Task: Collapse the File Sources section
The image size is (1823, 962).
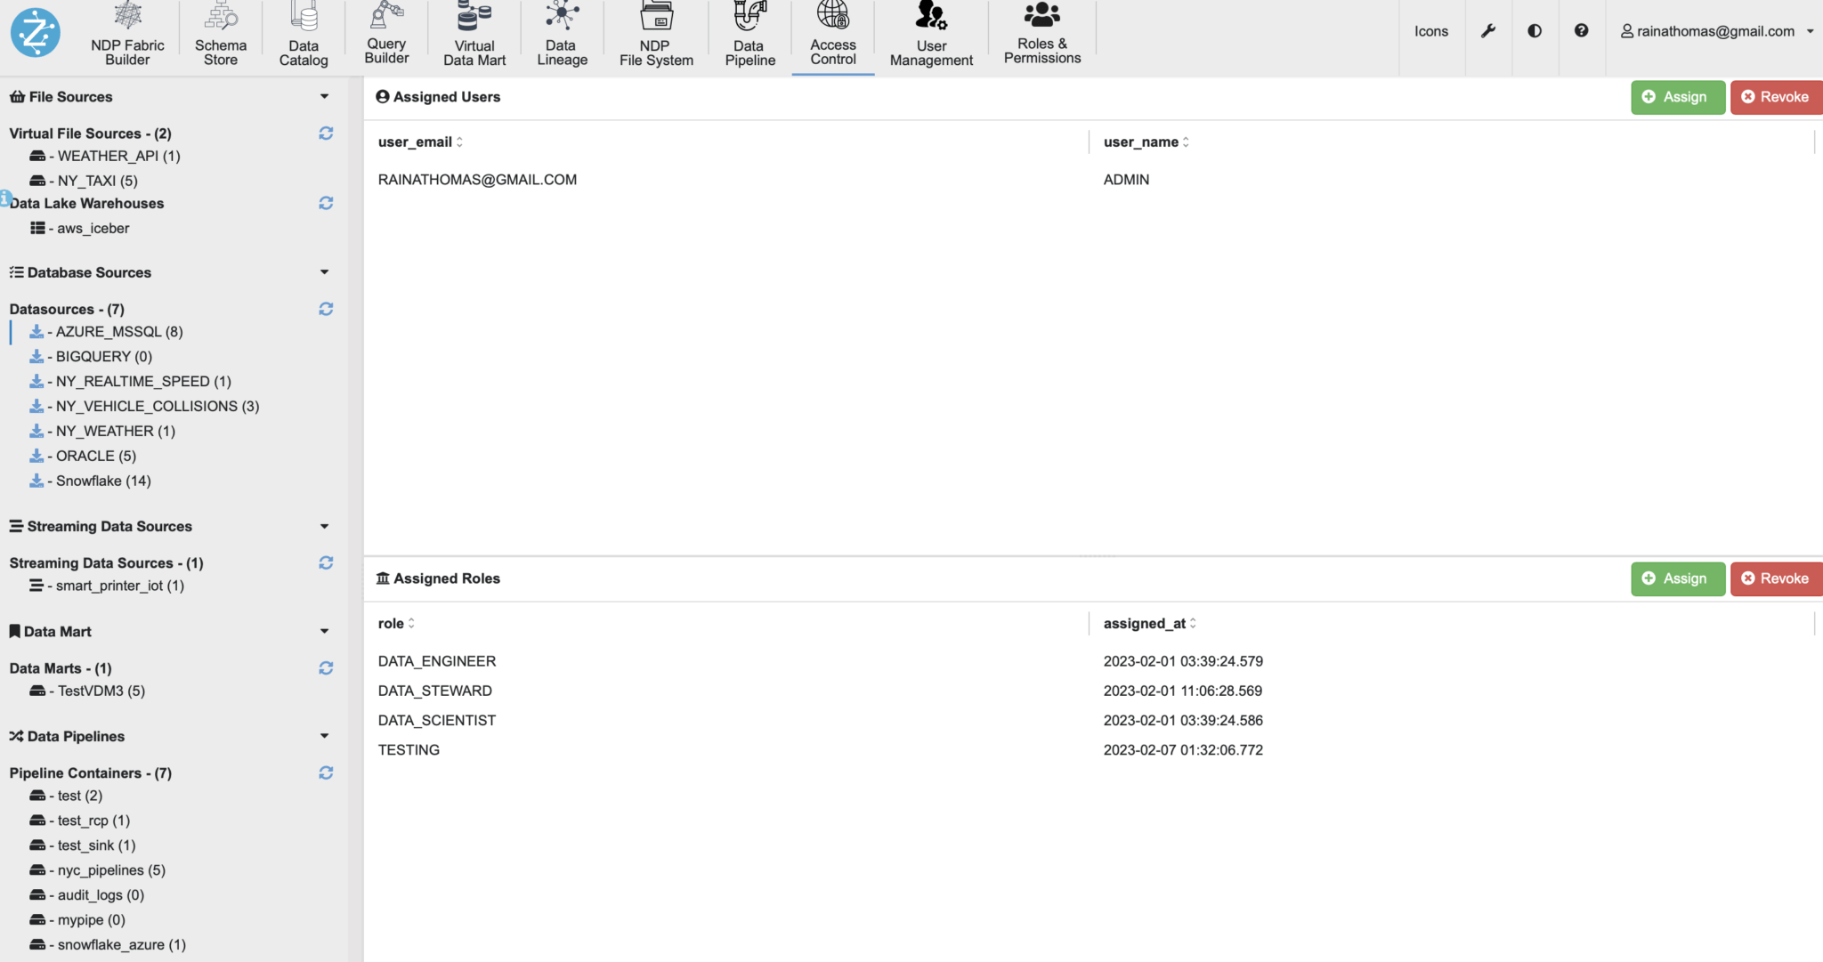Action: [324, 97]
